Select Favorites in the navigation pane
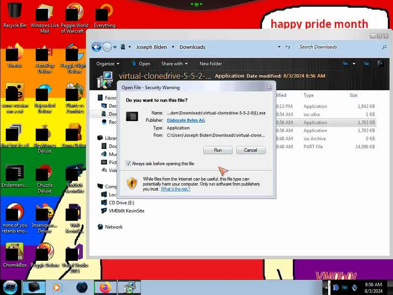The image size is (393, 295). (107, 98)
